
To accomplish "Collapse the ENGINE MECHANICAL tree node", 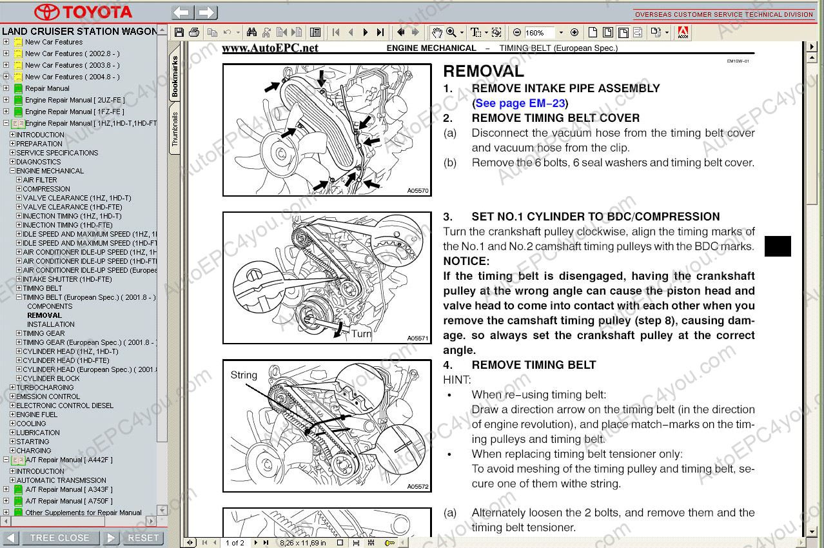I will coord(12,171).
